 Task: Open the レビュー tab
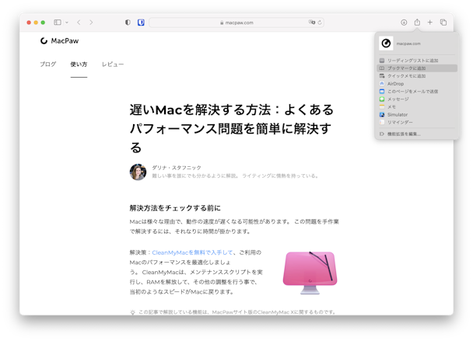tap(113, 64)
